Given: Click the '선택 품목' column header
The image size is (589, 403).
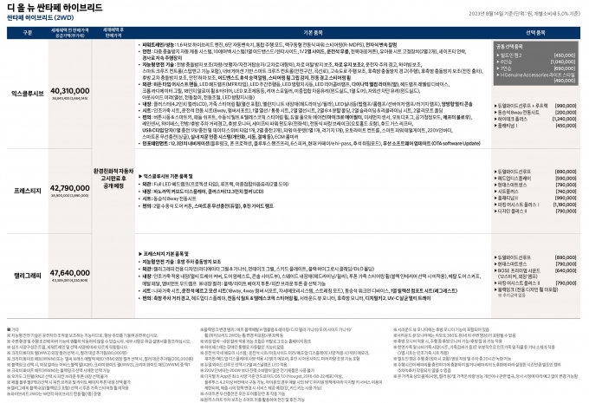Looking at the screenshot, I should point(535,33).
